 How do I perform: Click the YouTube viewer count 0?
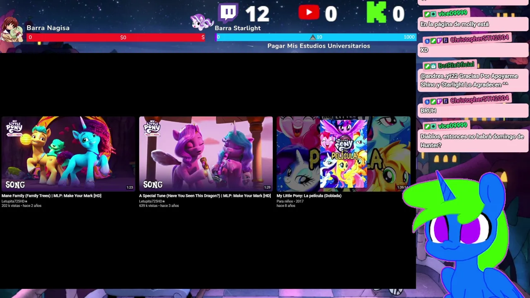pos(331,14)
